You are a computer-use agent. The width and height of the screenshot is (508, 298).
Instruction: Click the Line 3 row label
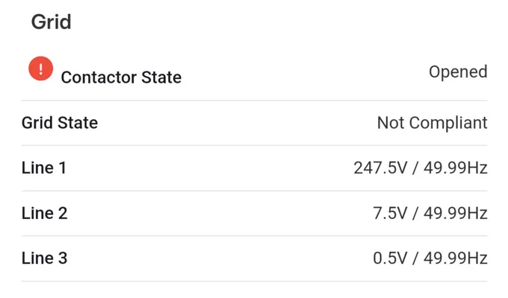[x=44, y=258]
